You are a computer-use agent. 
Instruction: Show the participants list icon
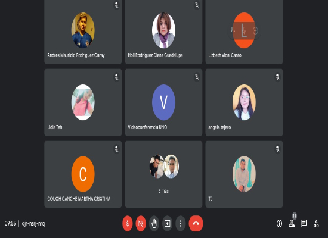tap(292, 223)
